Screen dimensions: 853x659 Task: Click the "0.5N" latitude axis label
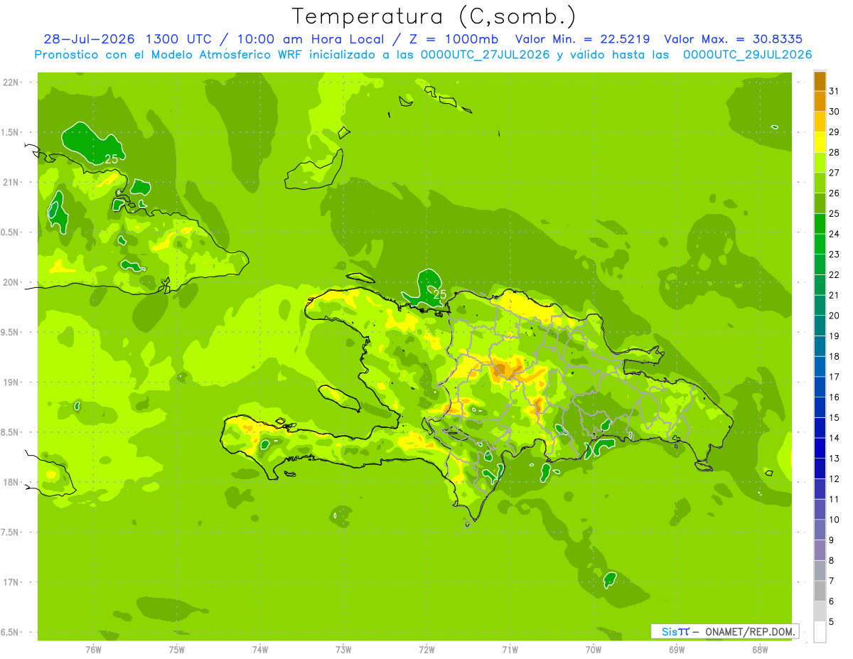point(11,232)
